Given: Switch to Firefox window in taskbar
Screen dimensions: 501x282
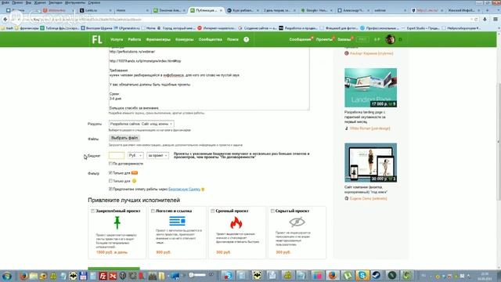Looking at the screenshot, I should (332, 275).
